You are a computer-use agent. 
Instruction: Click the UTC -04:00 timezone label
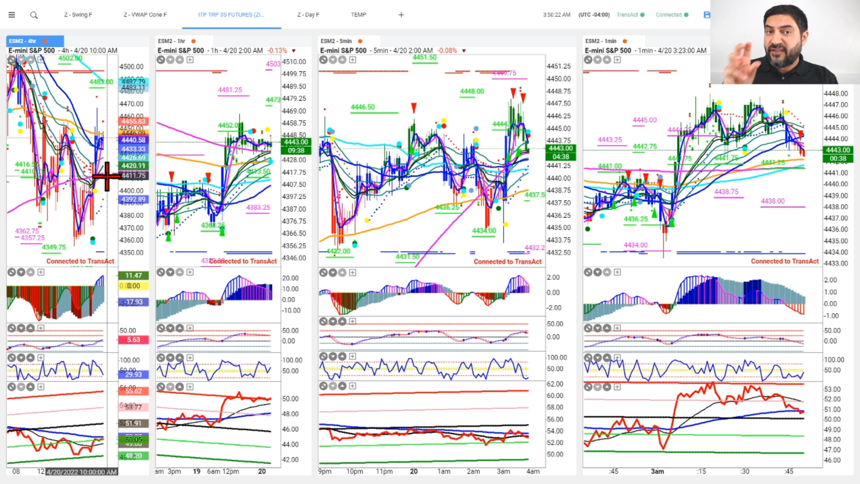point(594,15)
